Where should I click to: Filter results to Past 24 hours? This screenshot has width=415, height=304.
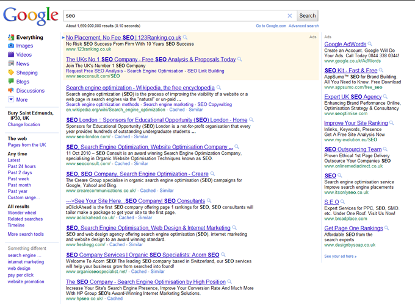[21, 166]
